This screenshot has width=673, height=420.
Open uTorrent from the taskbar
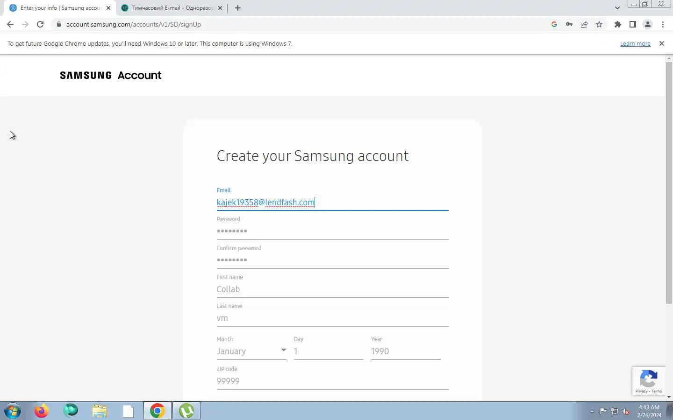[186, 411]
